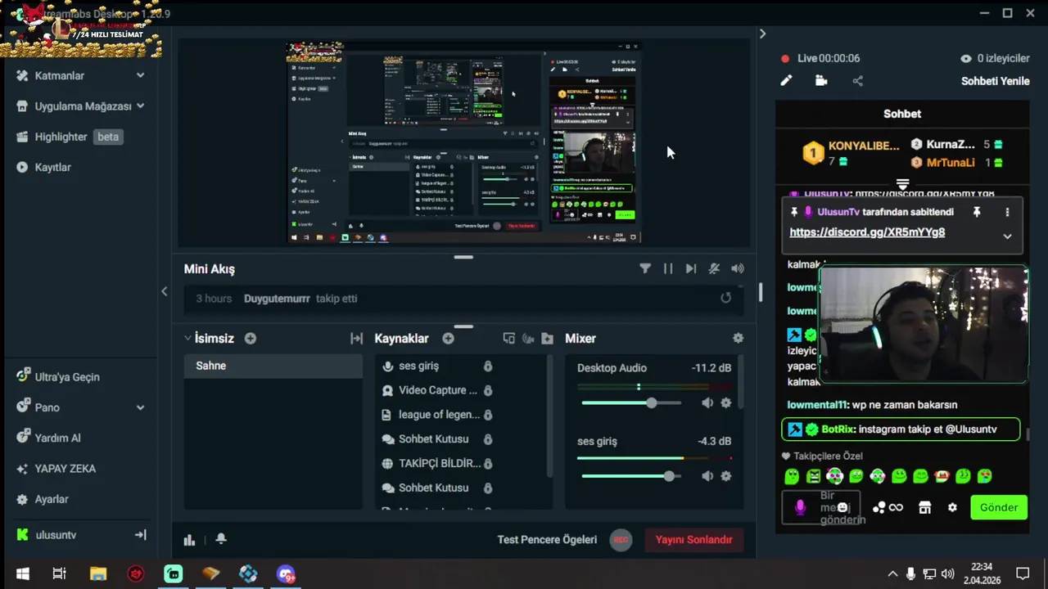1048x589 pixels.
Task: Open the Pano menu item
Action: click(x=47, y=407)
